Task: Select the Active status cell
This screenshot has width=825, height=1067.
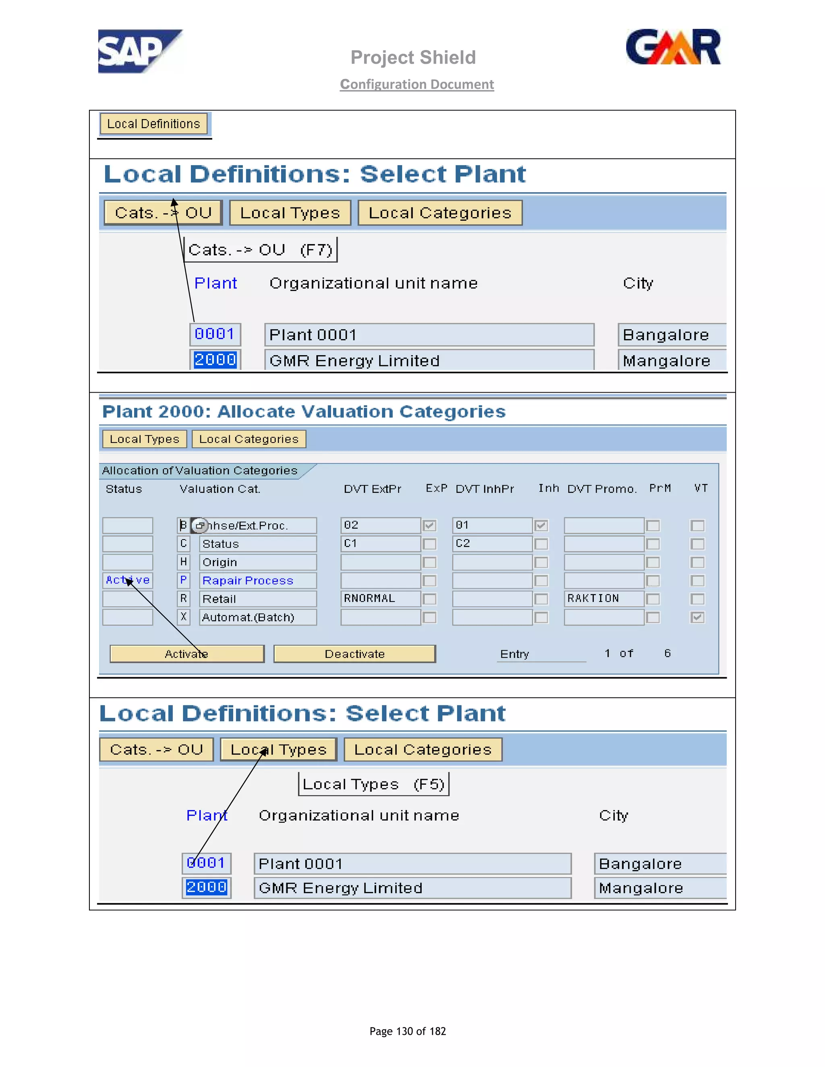Action: [128, 580]
